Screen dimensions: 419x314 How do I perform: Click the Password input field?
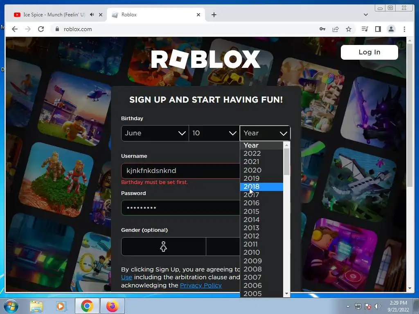point(180,208)
